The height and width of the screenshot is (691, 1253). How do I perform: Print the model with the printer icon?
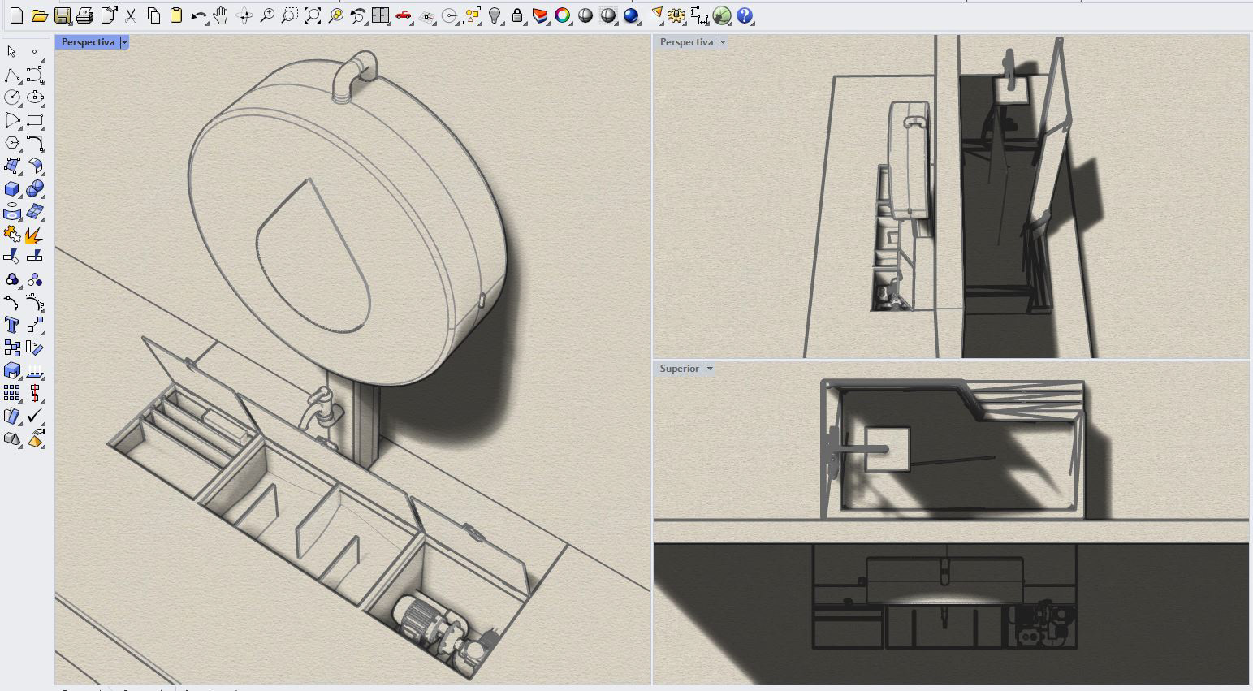[84, 15]
